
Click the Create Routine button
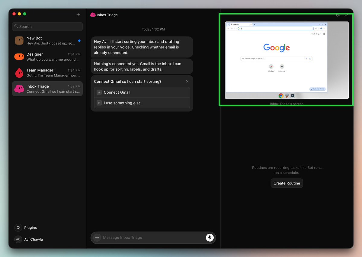click(x=287, y=183)
